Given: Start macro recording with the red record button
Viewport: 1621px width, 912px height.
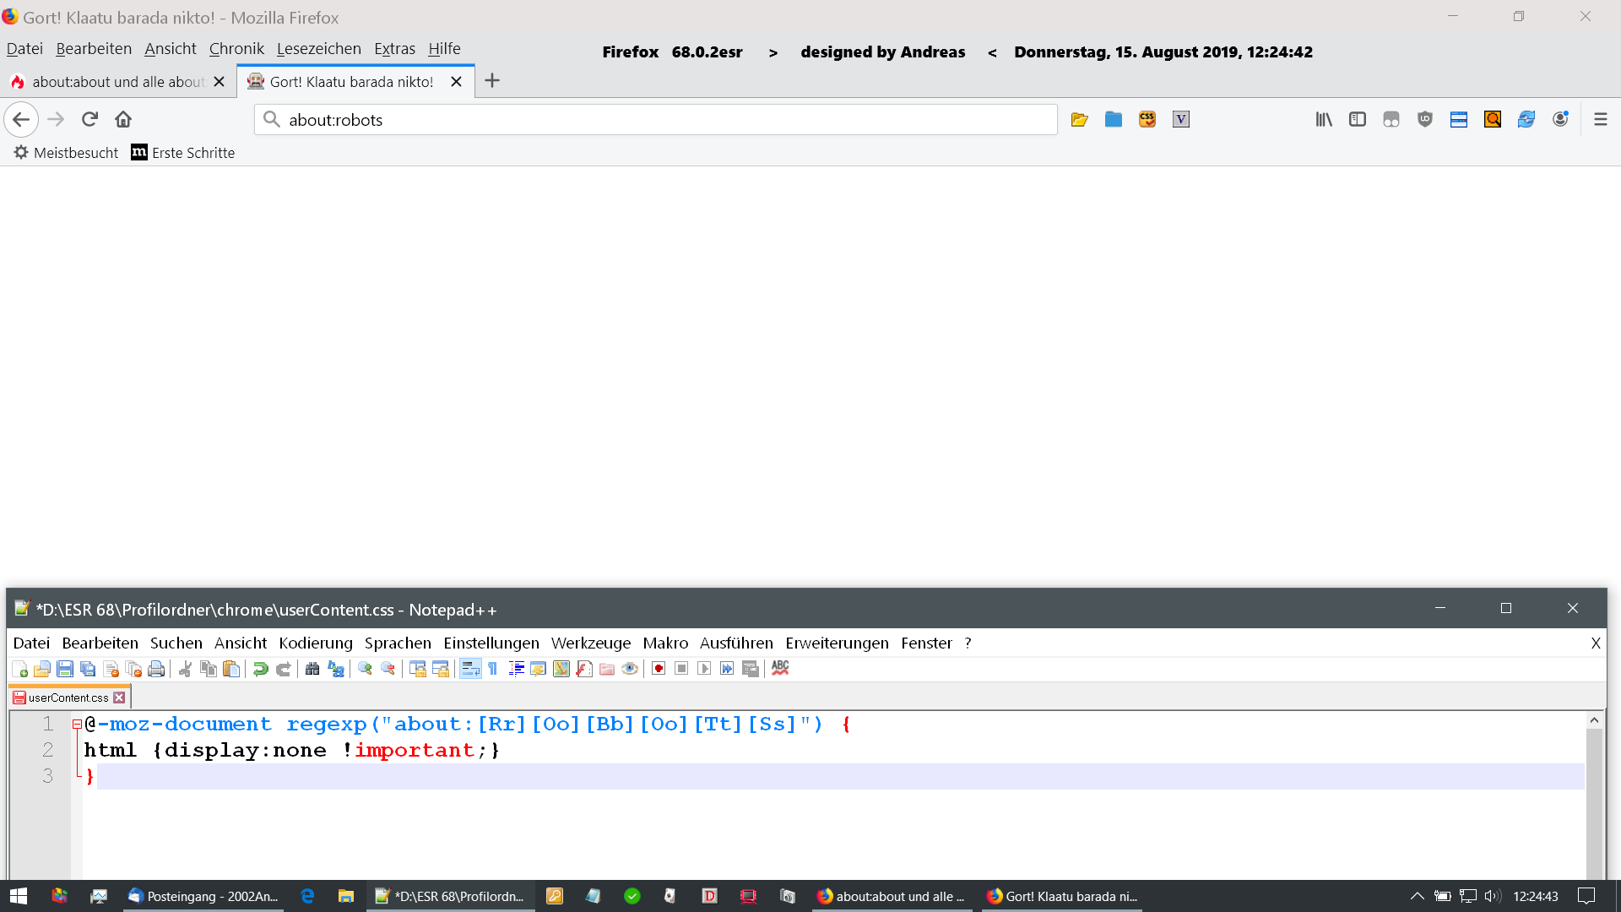Looking at the screenshot, I should point(659,669).
